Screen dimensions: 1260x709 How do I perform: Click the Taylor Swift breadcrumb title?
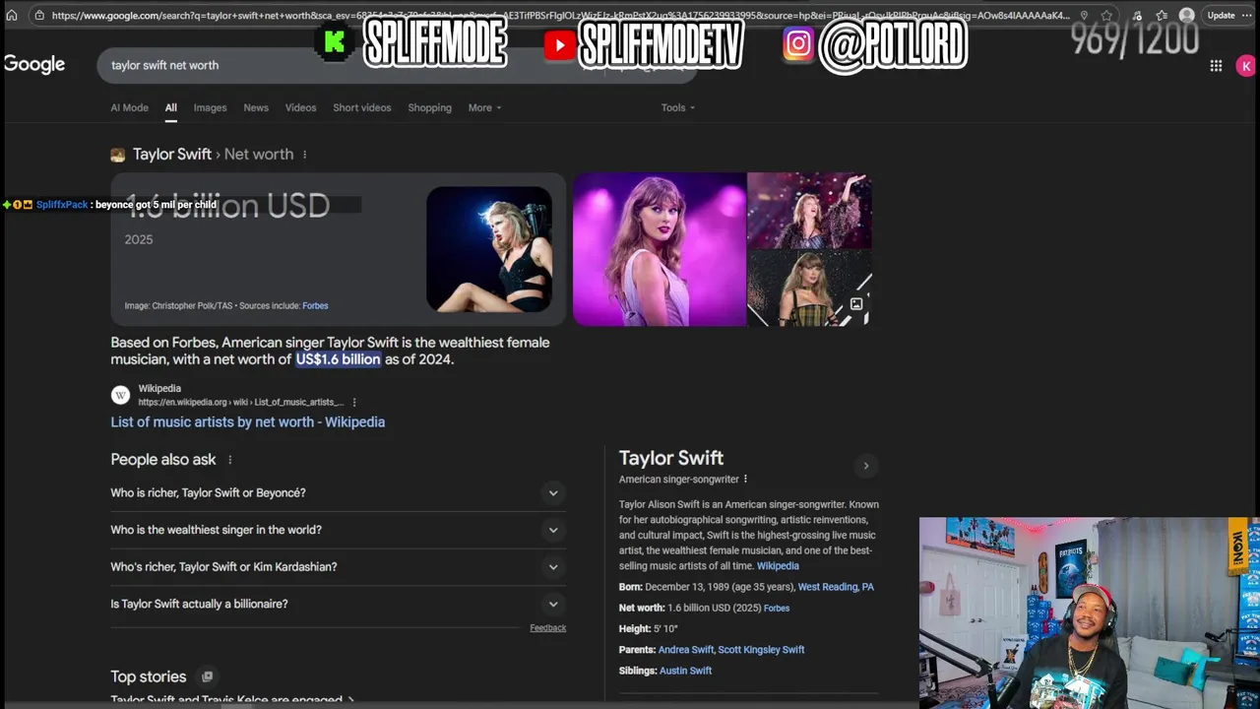172,154
